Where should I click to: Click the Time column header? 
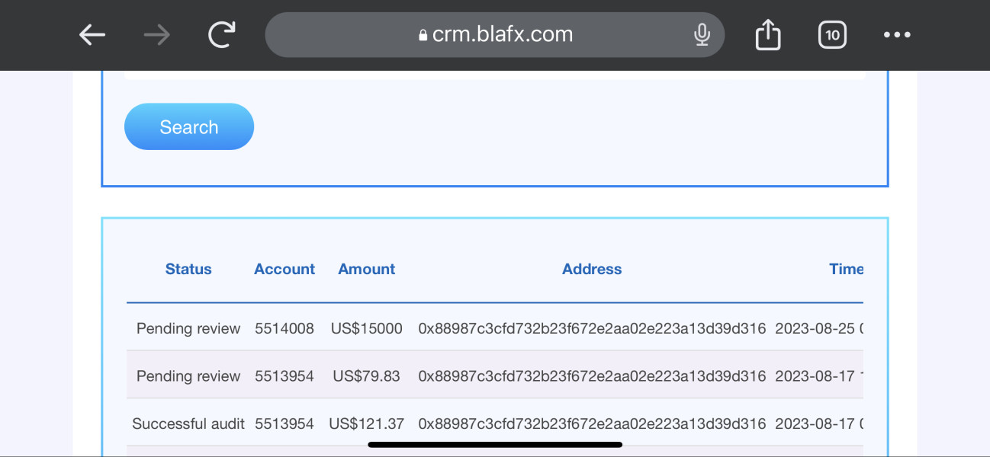point(846,269)
